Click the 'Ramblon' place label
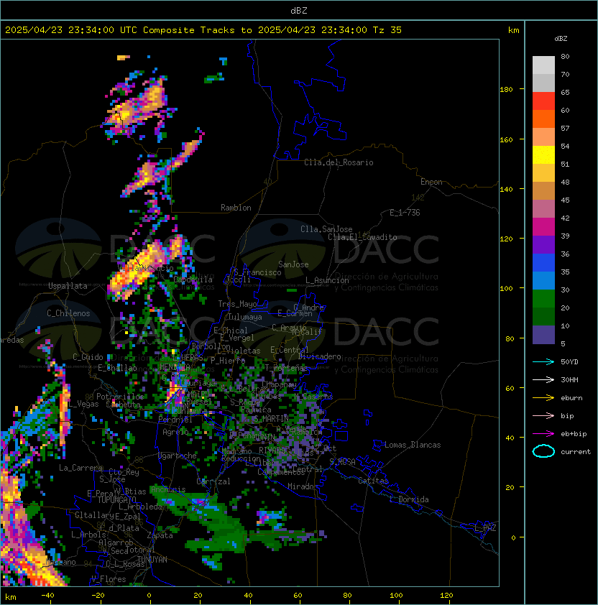598x605 pixels. (x=236, y=208)
